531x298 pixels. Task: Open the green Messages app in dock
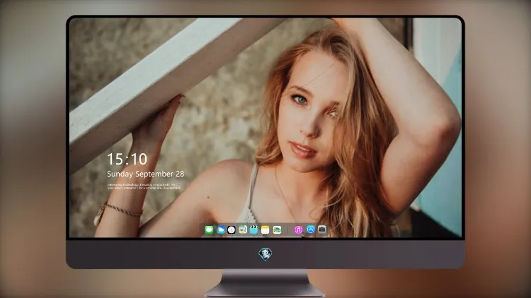coord(209,230)
